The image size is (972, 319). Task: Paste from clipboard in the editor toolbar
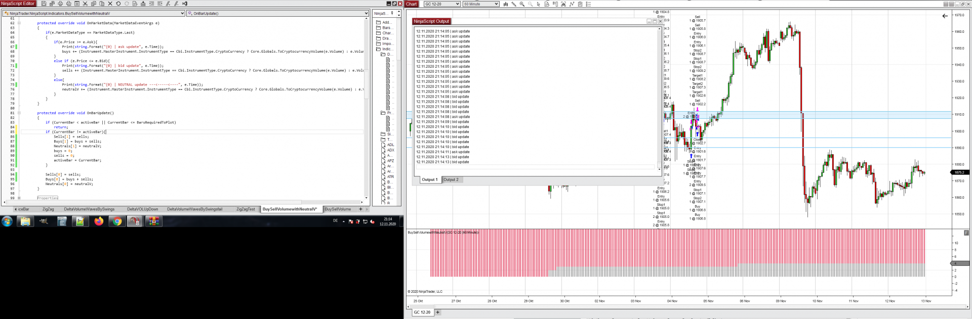click(x=102, y=4)
